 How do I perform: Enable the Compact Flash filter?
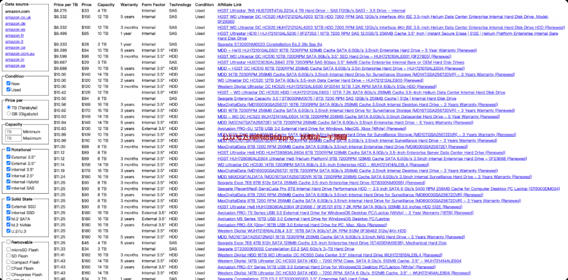click(x=8, y=262)
